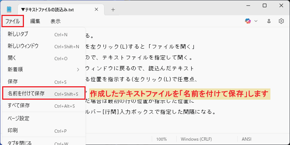Click the account profile icon
Viewport: 290px width, 145px height.
269,21
